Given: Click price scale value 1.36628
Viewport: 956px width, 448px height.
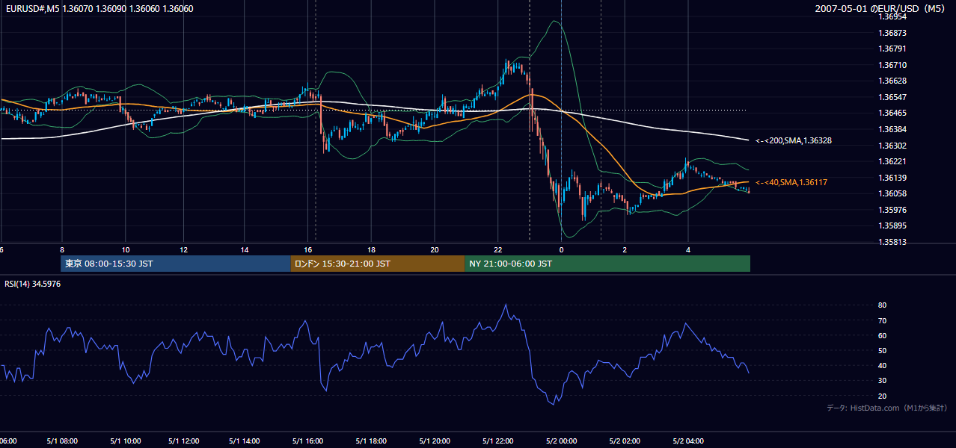Looking at the screenshot, I should pos(892,81).
